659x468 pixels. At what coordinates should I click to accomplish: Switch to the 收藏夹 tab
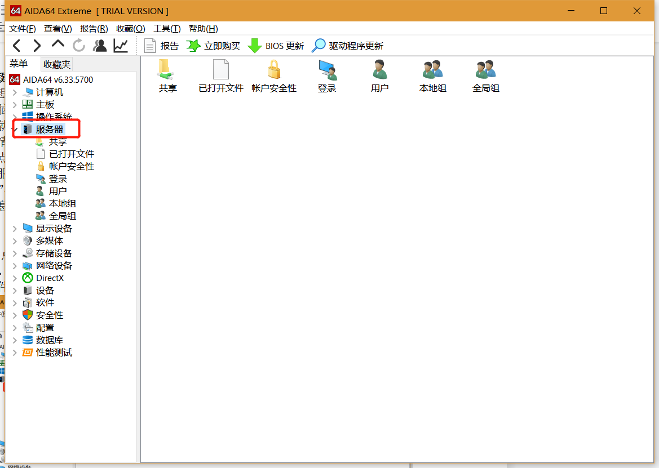pyautogui.click(x=57, y=64)
